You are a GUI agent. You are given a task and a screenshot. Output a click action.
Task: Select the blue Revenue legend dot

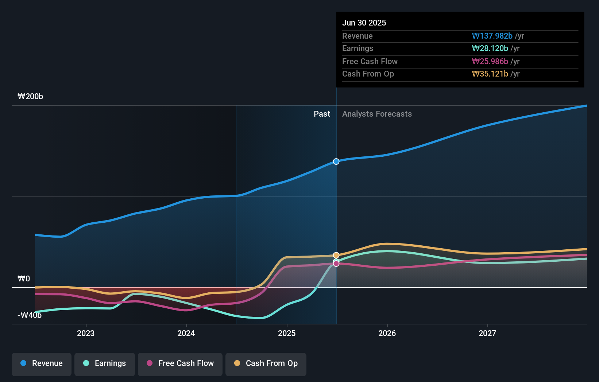click(x=24, y=363)
